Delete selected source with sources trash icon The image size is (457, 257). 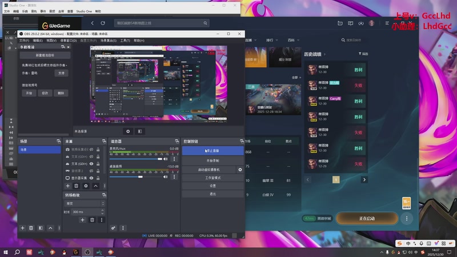76,186
